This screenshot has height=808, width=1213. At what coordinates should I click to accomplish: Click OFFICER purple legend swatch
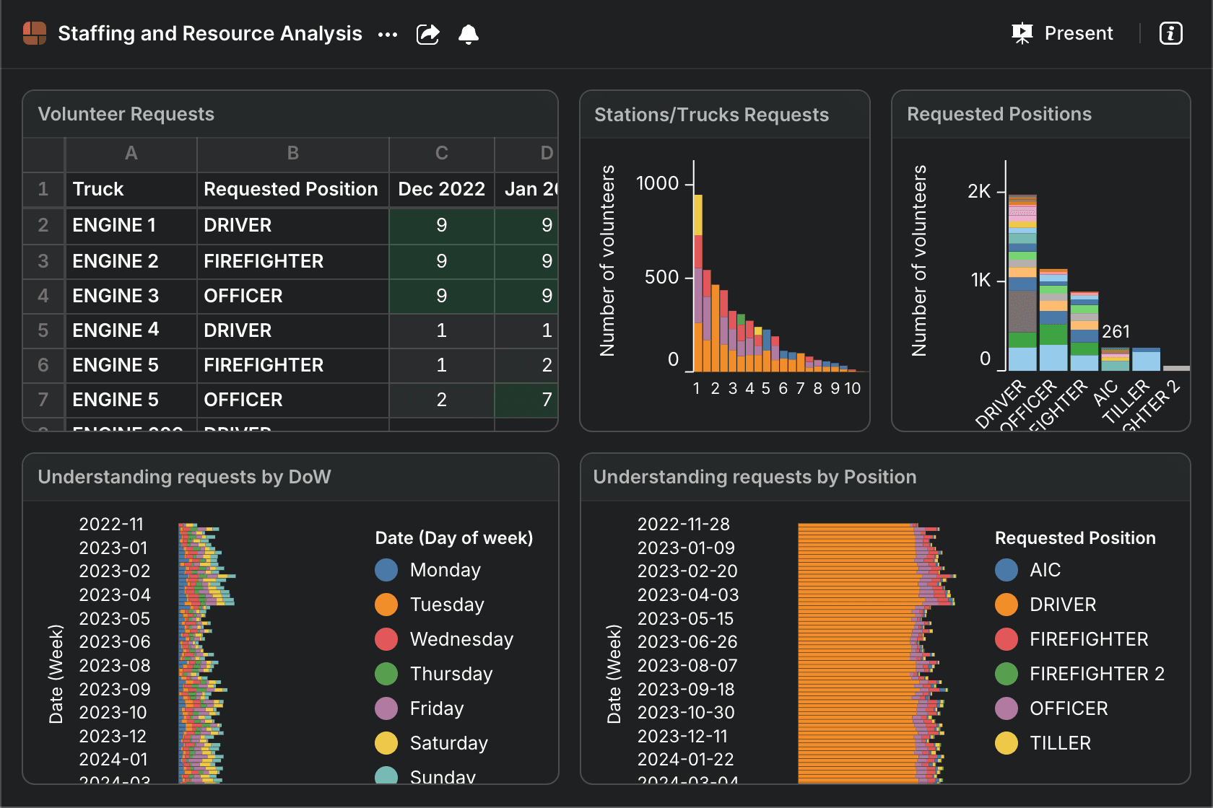[x=1007, y=708]
